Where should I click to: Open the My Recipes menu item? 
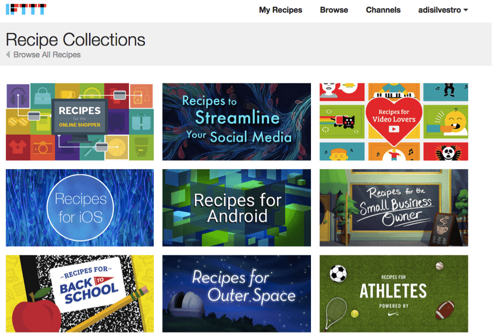tap(280, 10)
